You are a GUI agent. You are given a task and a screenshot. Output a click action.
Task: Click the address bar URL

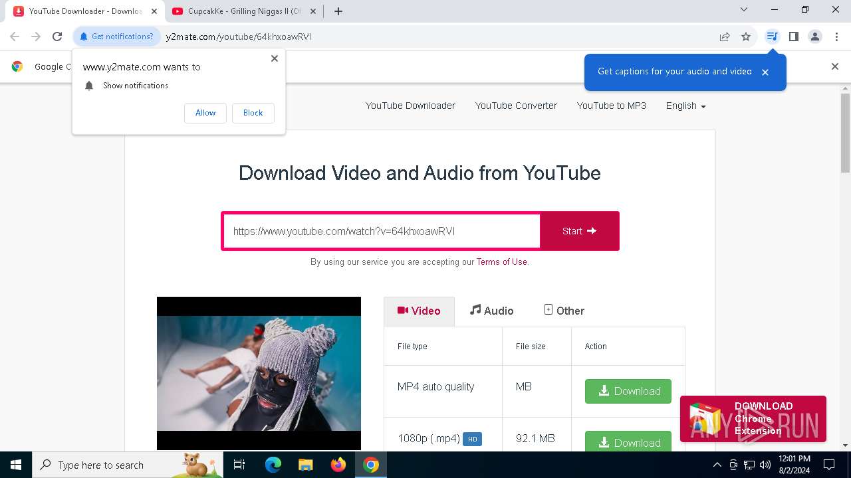(239, 37)
